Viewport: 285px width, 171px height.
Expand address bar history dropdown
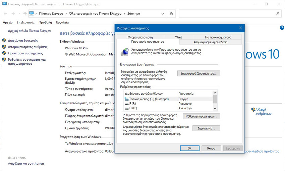coord(163,14)
